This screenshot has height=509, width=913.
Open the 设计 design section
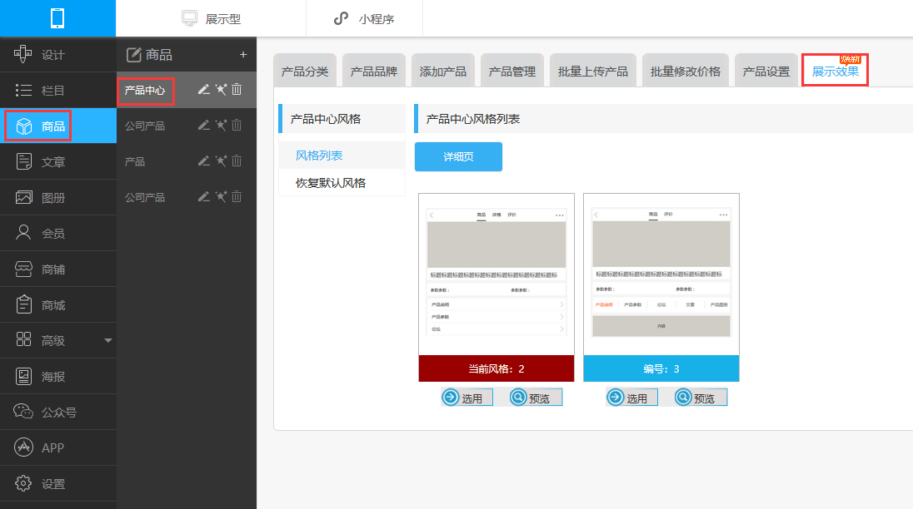click(58, 55)
